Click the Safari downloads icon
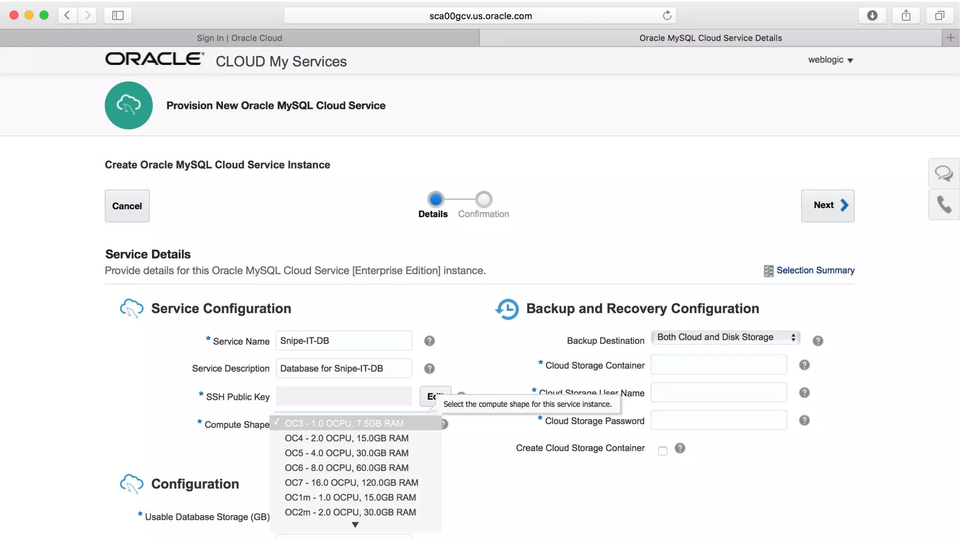 [x=872, y=15]
